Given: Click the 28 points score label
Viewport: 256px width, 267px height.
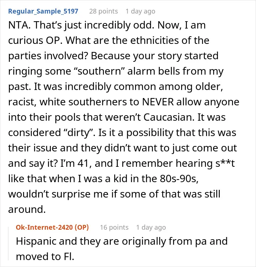Looking at the screenshot, I should (103, 11).
